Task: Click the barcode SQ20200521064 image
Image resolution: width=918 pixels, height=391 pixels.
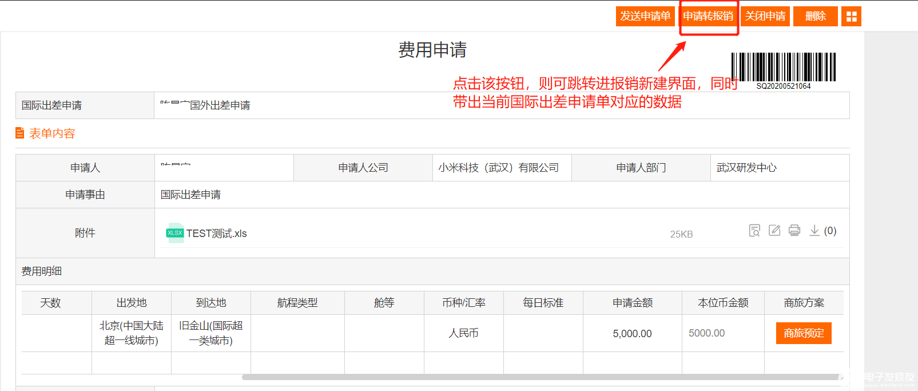Action: (784, 71)
